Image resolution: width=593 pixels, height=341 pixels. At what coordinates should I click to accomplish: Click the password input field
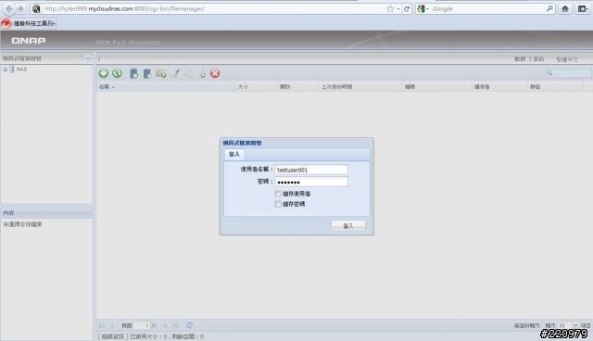(311, 182)
